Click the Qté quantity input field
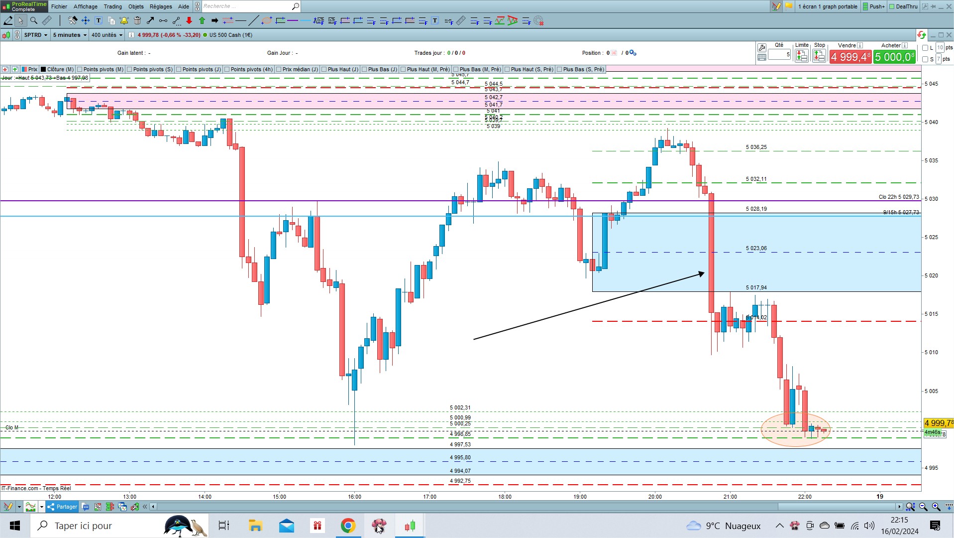This screenshot has width=954, height=538. (x=779, y=54)
